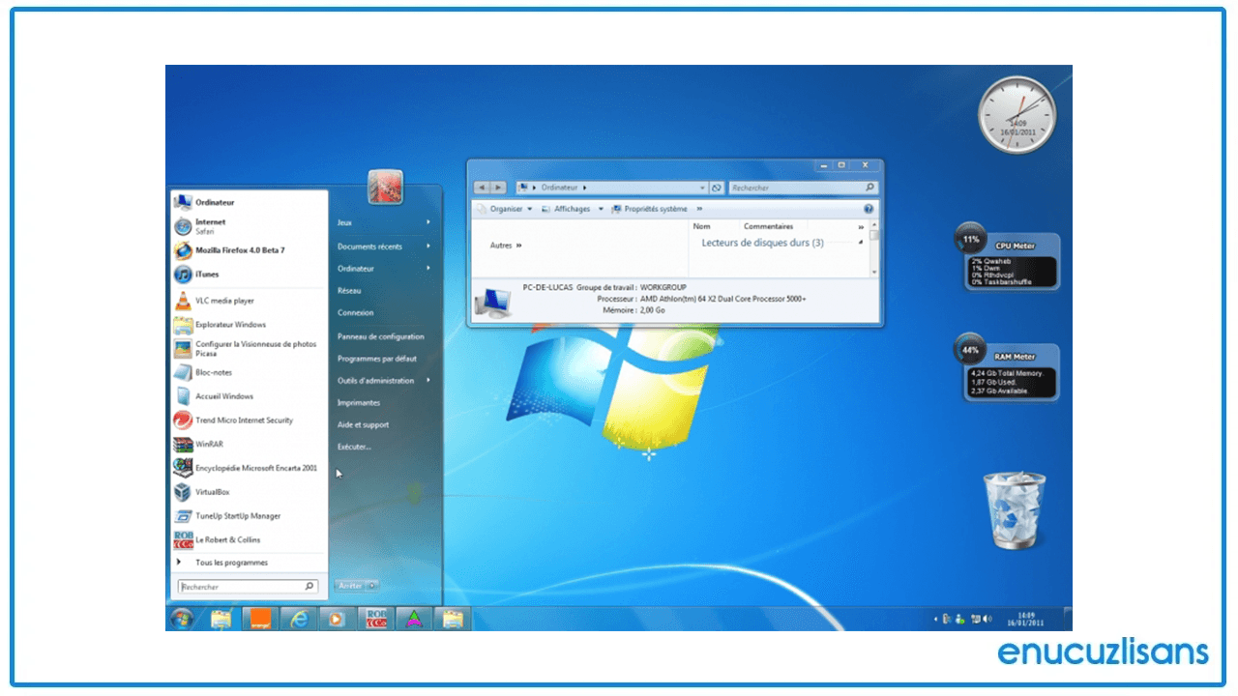The width and height of the screenshot is (1238, 696).
Task: Open Accueil Windows
Action: (250, 396)
